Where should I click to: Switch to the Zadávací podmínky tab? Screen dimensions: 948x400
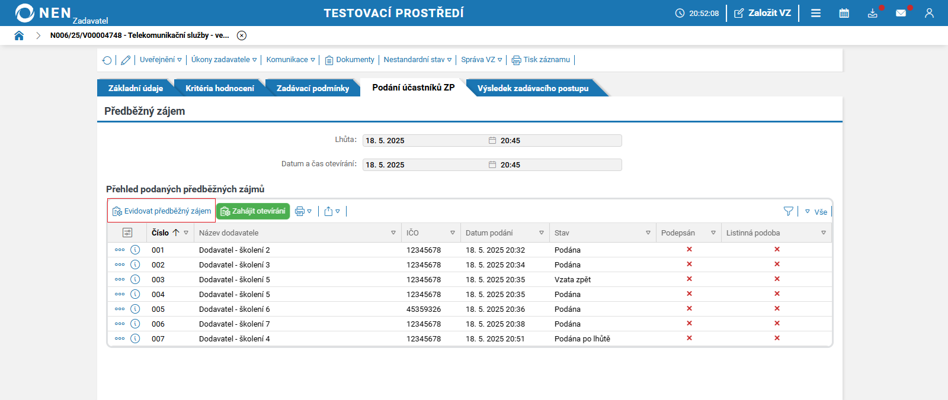pos(313,88)
